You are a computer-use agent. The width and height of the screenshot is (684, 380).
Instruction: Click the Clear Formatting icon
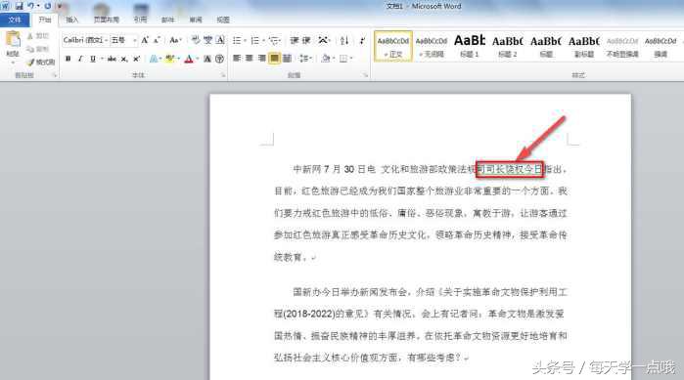coord(196,40)
